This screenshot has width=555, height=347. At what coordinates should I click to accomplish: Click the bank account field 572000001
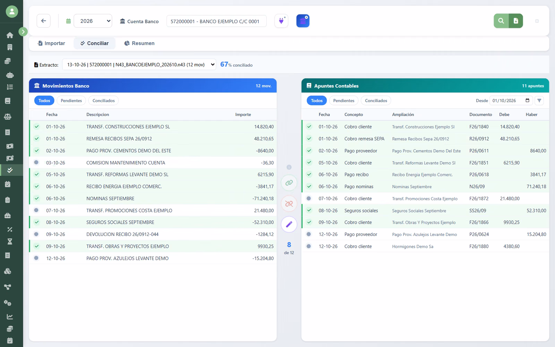tap(216, 21)
